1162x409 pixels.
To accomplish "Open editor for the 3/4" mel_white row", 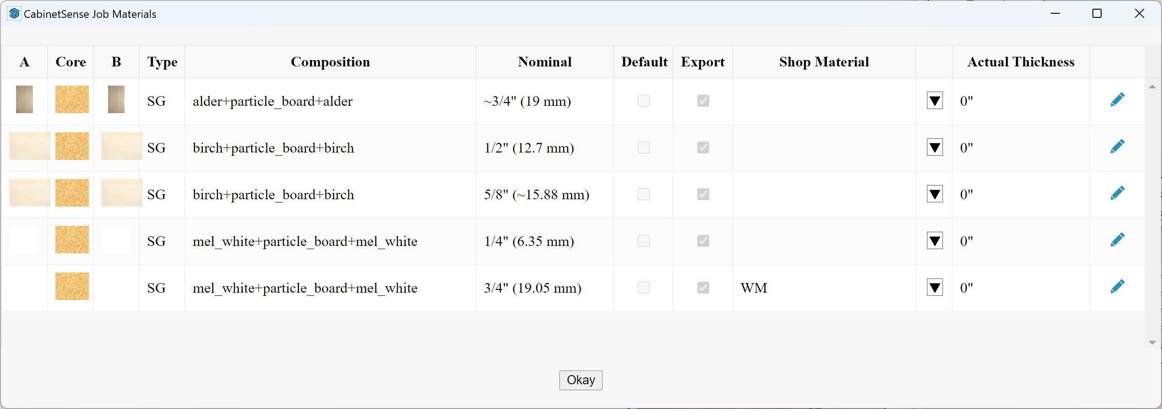I will [1117, 287].
